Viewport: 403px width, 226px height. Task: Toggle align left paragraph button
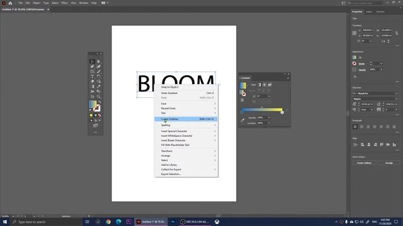pos(355,127)
